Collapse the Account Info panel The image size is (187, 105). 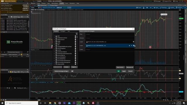(x=1, y=3)
